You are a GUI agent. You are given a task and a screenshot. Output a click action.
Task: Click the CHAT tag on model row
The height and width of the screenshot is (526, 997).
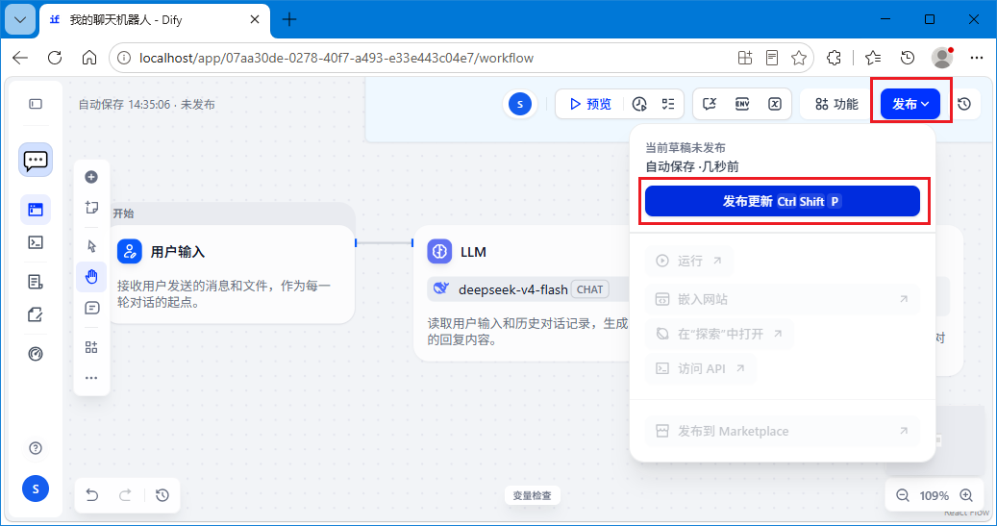(589, 290)
